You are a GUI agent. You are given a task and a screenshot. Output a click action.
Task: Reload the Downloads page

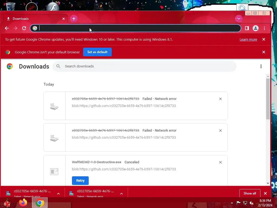(x=24, y=28)
